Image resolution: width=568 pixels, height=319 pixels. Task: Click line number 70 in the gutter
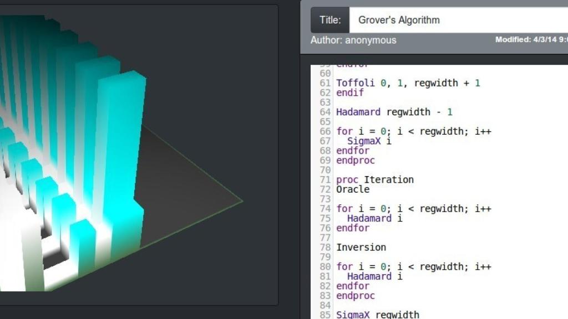click(325, 170)
